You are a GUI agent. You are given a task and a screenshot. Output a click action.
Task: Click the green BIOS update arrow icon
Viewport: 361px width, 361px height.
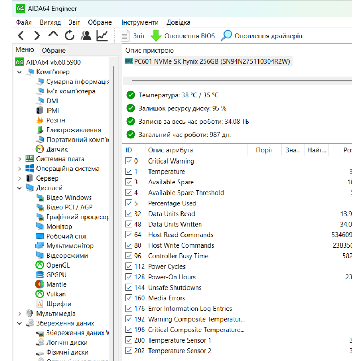pyautogui.click(x=156, y=36)
